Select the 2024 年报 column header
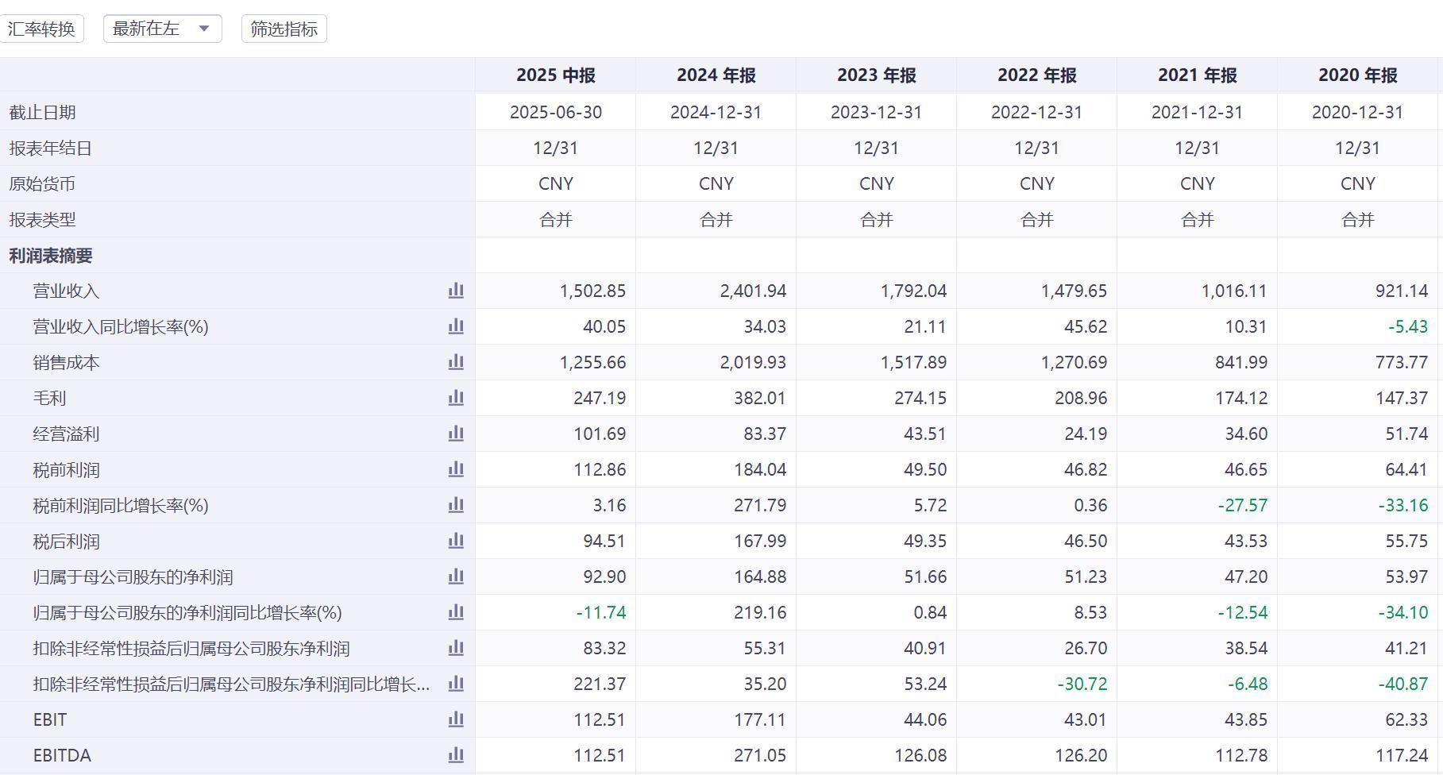The height and width of the screenshot is (775, 1443). coord(716,75)
